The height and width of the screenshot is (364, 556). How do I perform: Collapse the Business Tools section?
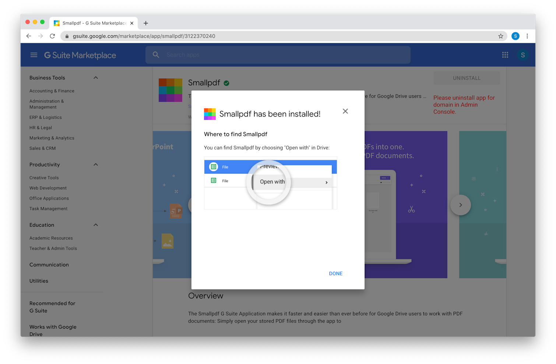pos(96,78)
